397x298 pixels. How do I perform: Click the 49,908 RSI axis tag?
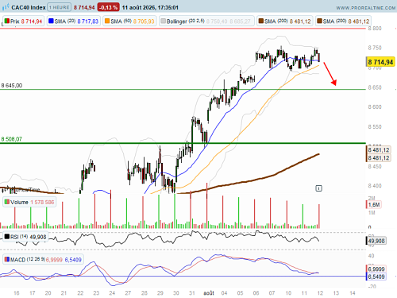tap(376, 241)
